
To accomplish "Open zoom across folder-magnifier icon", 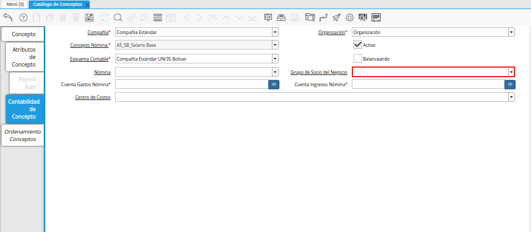I will (x=310, y=18).
